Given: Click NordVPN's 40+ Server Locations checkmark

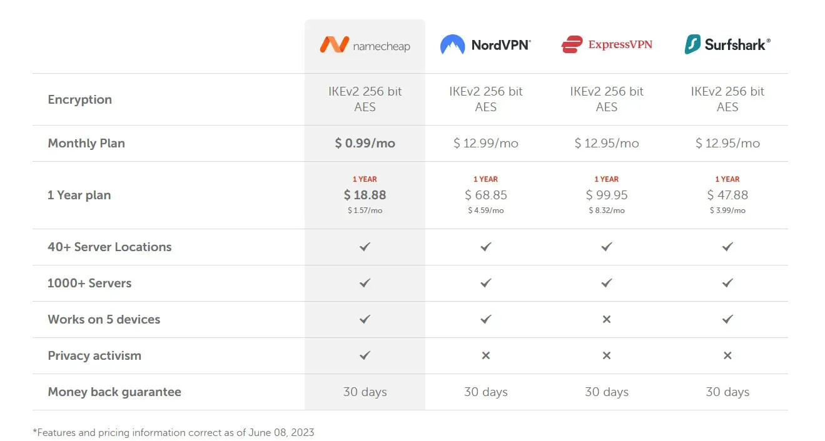Looking at the screenshot, I should click(485, 247).
